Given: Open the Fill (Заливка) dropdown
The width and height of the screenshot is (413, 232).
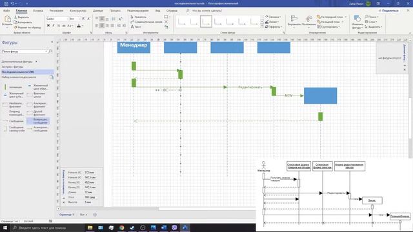Looking at the screenshot, I should pyautogui.click(x=273, y=17).
